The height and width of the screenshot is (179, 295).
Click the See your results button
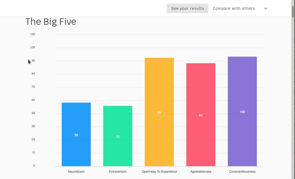pos(187,8)
